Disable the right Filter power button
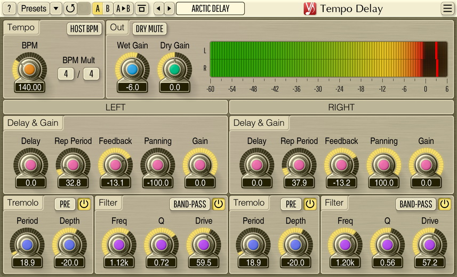The image size is (457, 277). [x=444, y=204]
